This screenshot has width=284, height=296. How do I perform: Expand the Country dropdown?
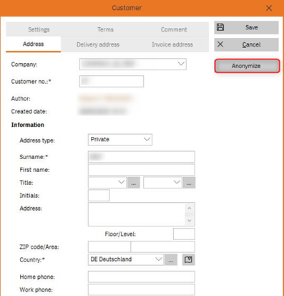pyautogui.click(x=158, y=259)
